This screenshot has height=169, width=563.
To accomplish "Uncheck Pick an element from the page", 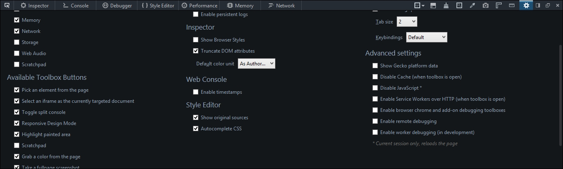I will (16, 90).
